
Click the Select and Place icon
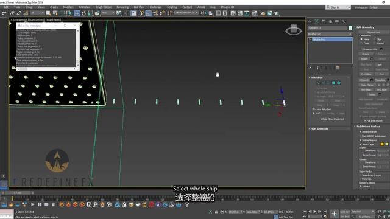click(x=97, y=13)
